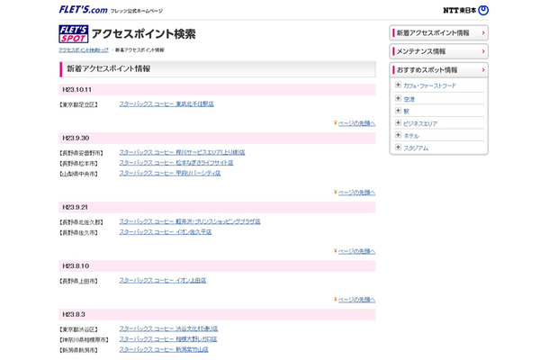This screenshot has width=549, height=360.
Task: Click the 新着アクセスポイント情報 section heading bar
Action: [x=217, y=69]
